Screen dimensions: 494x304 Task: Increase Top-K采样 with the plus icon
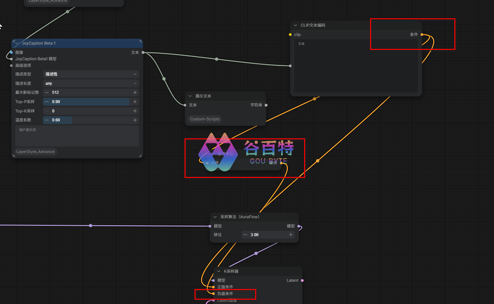(x=135, y=111)
